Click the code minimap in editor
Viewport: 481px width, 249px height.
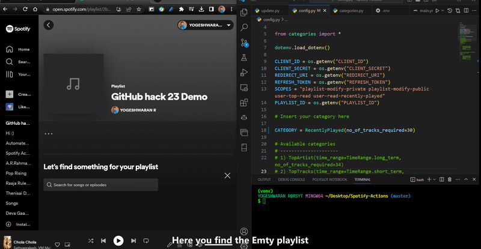[x=467, y=41]
